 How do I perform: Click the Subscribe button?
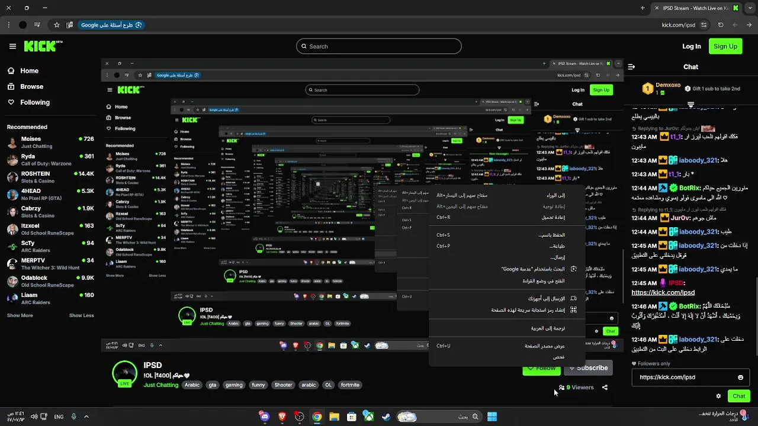click(x=588, y=368)
